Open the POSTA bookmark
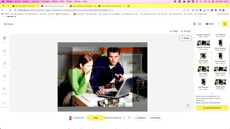 click(x=5, y=14)
